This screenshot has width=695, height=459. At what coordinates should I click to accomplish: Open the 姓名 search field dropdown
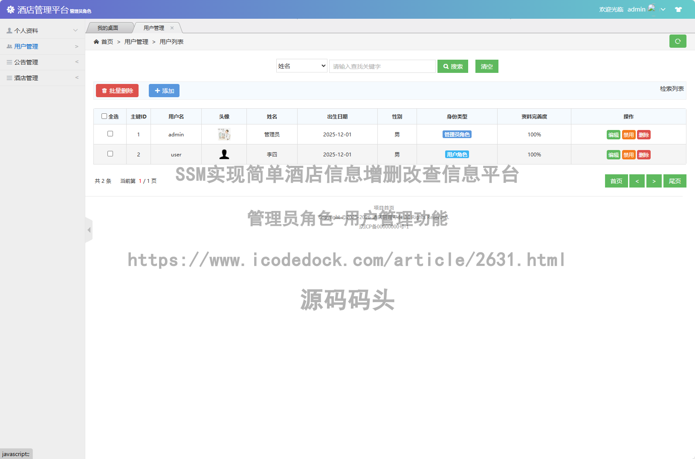pos(301,66)
